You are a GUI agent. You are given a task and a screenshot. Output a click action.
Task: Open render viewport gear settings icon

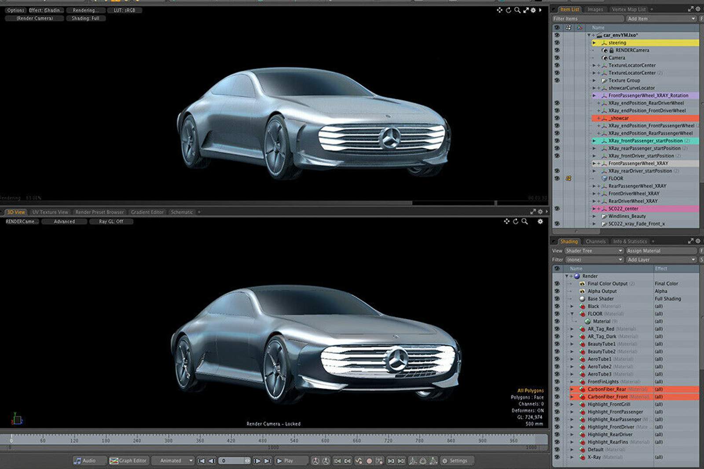533,10
